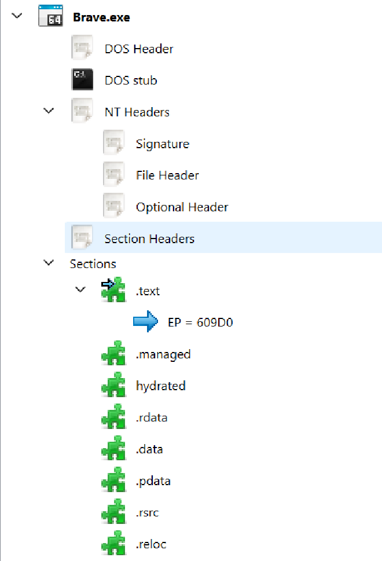The image size is (382, 561).
Task: Open the Optional Header entry
Action: (x=182, y=207)
